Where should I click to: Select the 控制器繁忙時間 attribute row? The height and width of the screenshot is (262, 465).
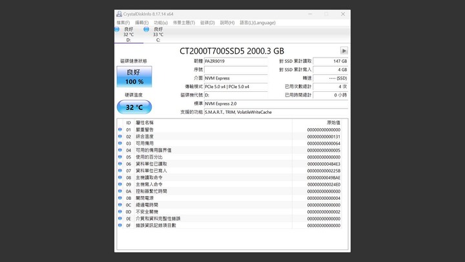pos(229,191)
